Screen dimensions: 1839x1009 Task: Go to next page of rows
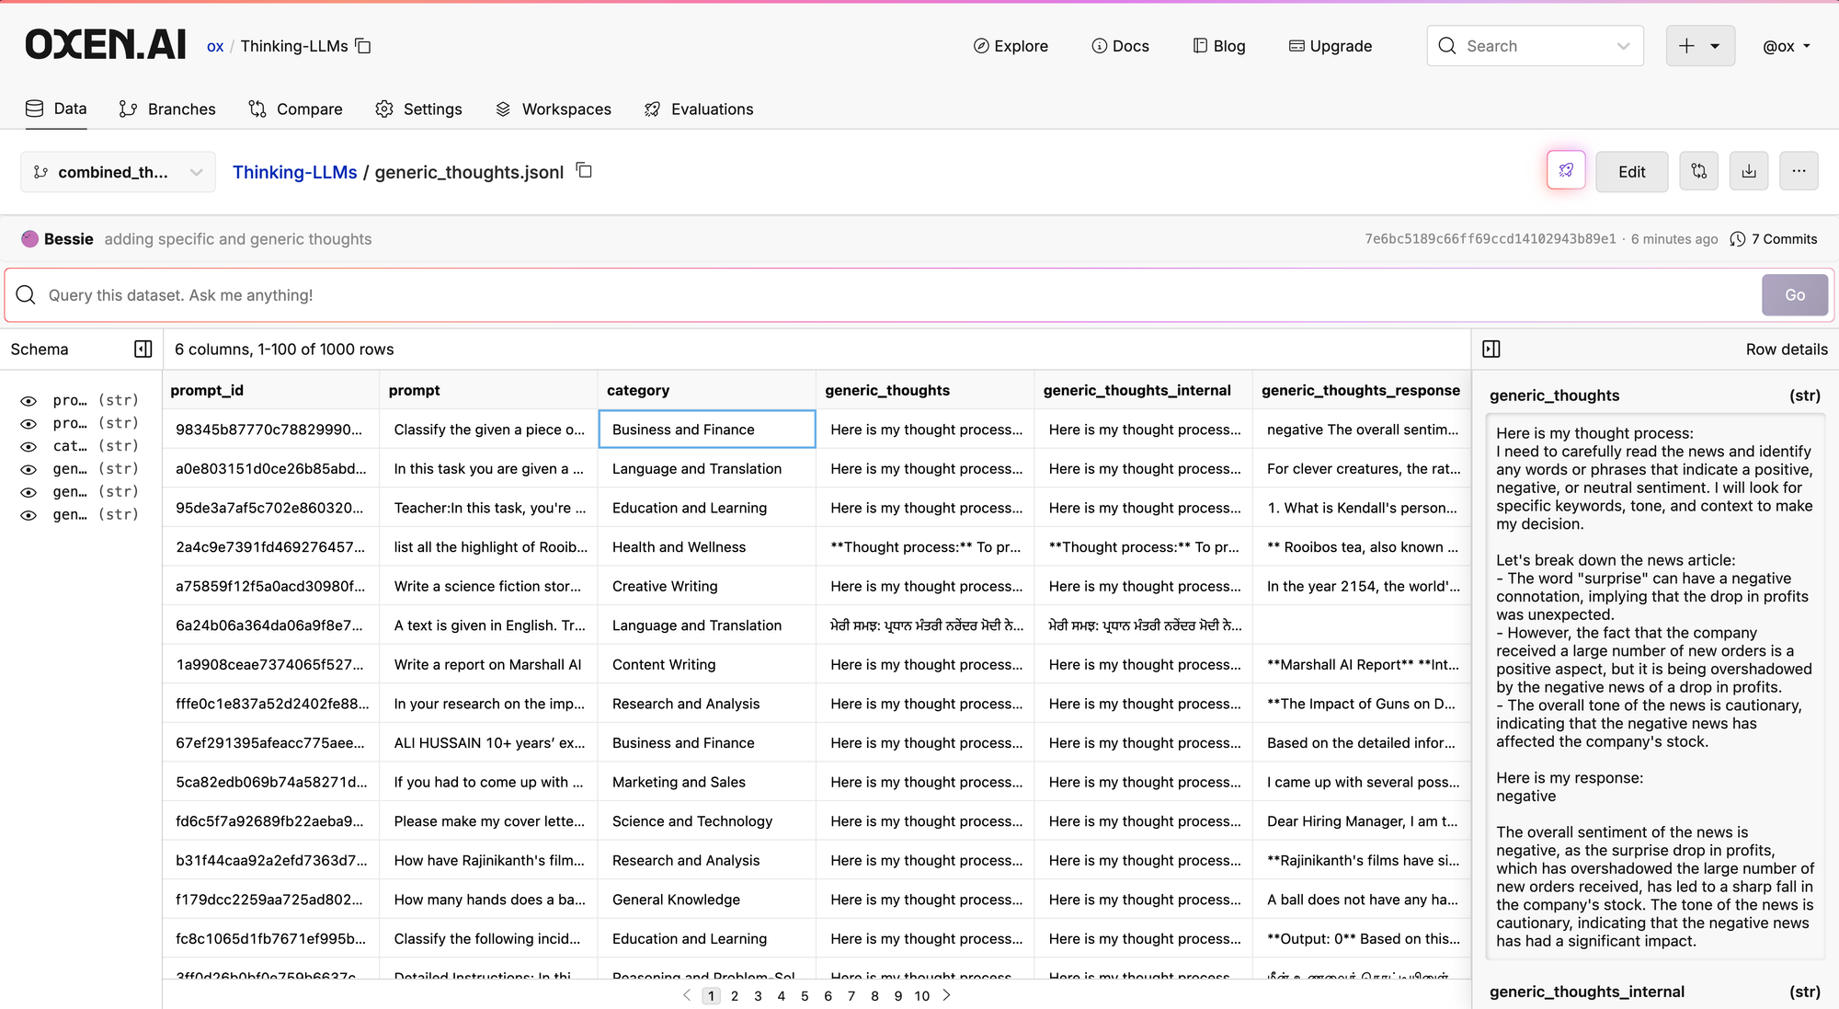pos(947,995)
